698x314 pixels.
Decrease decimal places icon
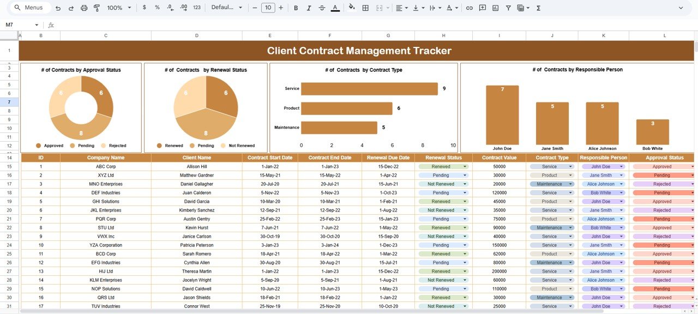pos(170,8)
